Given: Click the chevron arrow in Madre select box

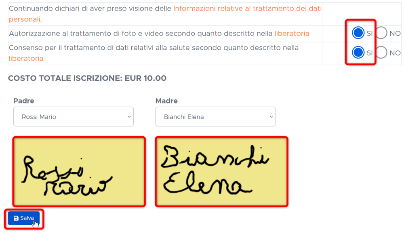Looking at the screenshot, I should [271, 117].
